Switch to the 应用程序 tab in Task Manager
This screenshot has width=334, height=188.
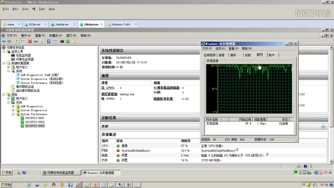210,55
